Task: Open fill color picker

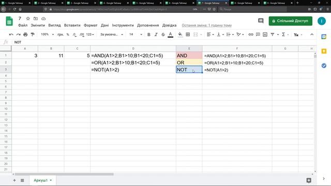Action: (x=180, y=35)
